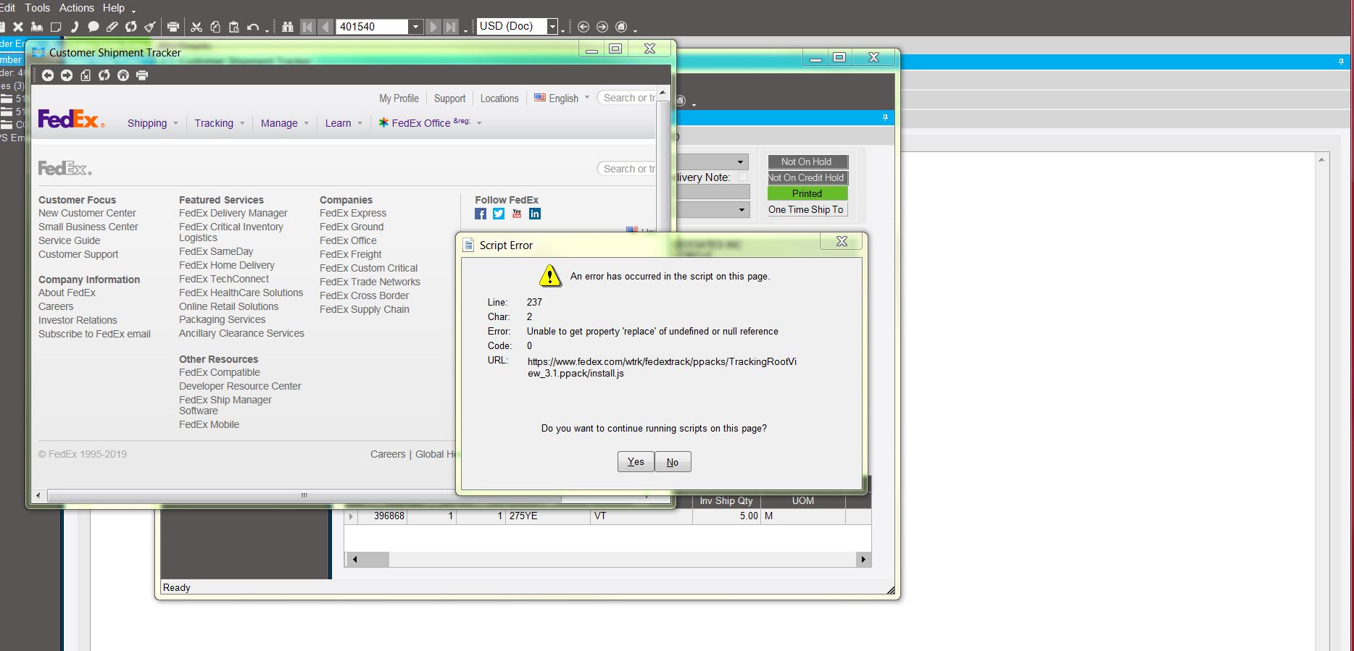The height and width of the screenshot is (651, 1354).
Task: Click the Undo arrow icon
Action: tap(252, 27)
